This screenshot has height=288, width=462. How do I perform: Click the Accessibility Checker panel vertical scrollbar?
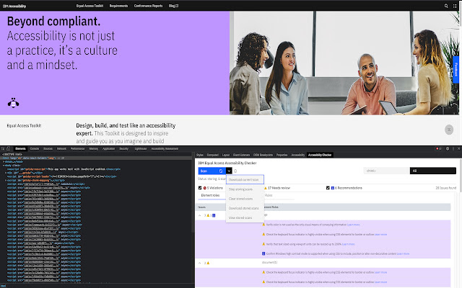(461, 176)
